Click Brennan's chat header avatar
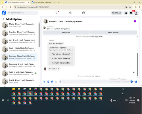The image size is (142, 114). coord(46,21)
